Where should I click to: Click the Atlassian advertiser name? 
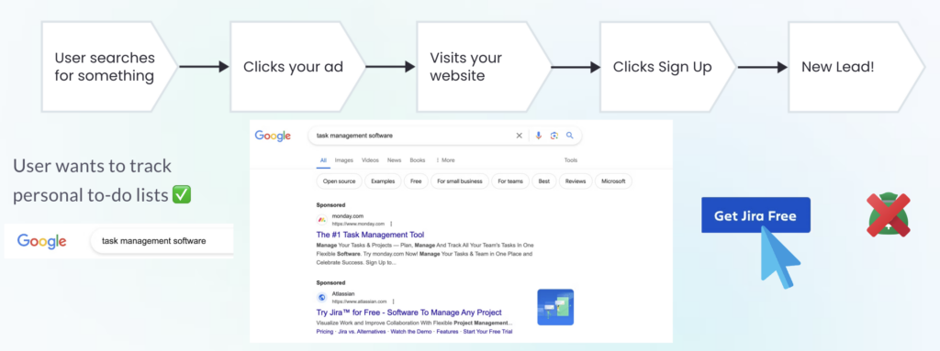click(x=343, y=293)
